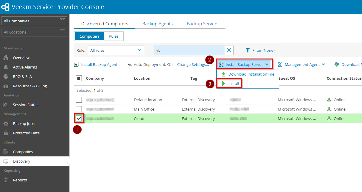Expand the Management Agent dropdown arrow
This screenshot has height=192, width=362.
[323, 64]
